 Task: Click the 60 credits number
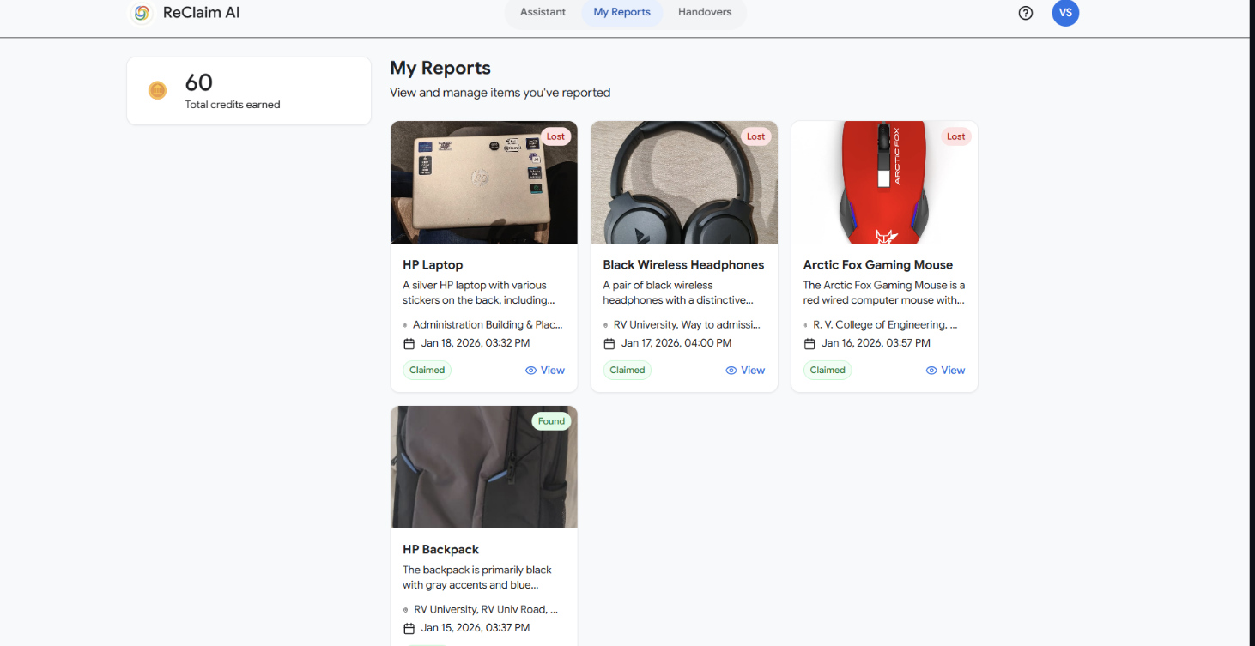(199, 82)
